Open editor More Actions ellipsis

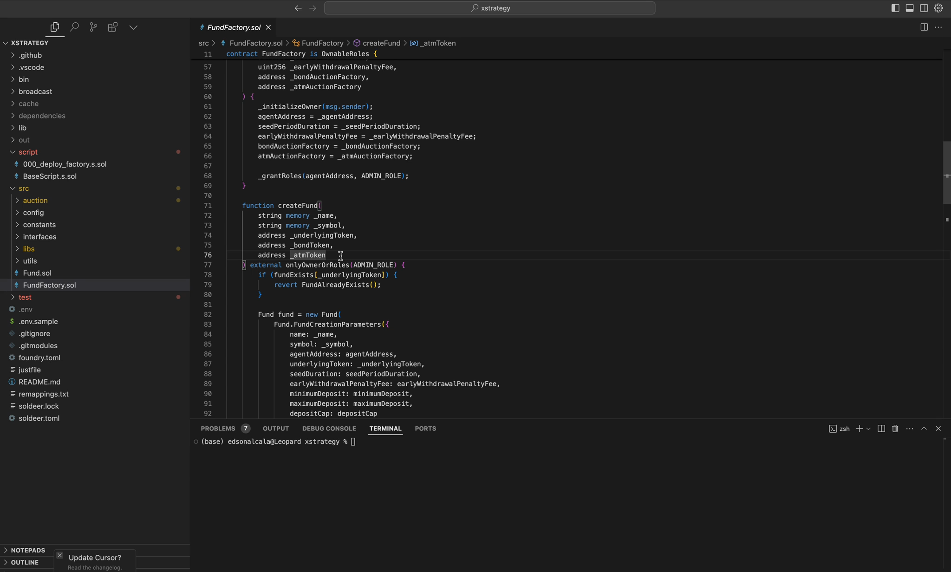(938, 27)
